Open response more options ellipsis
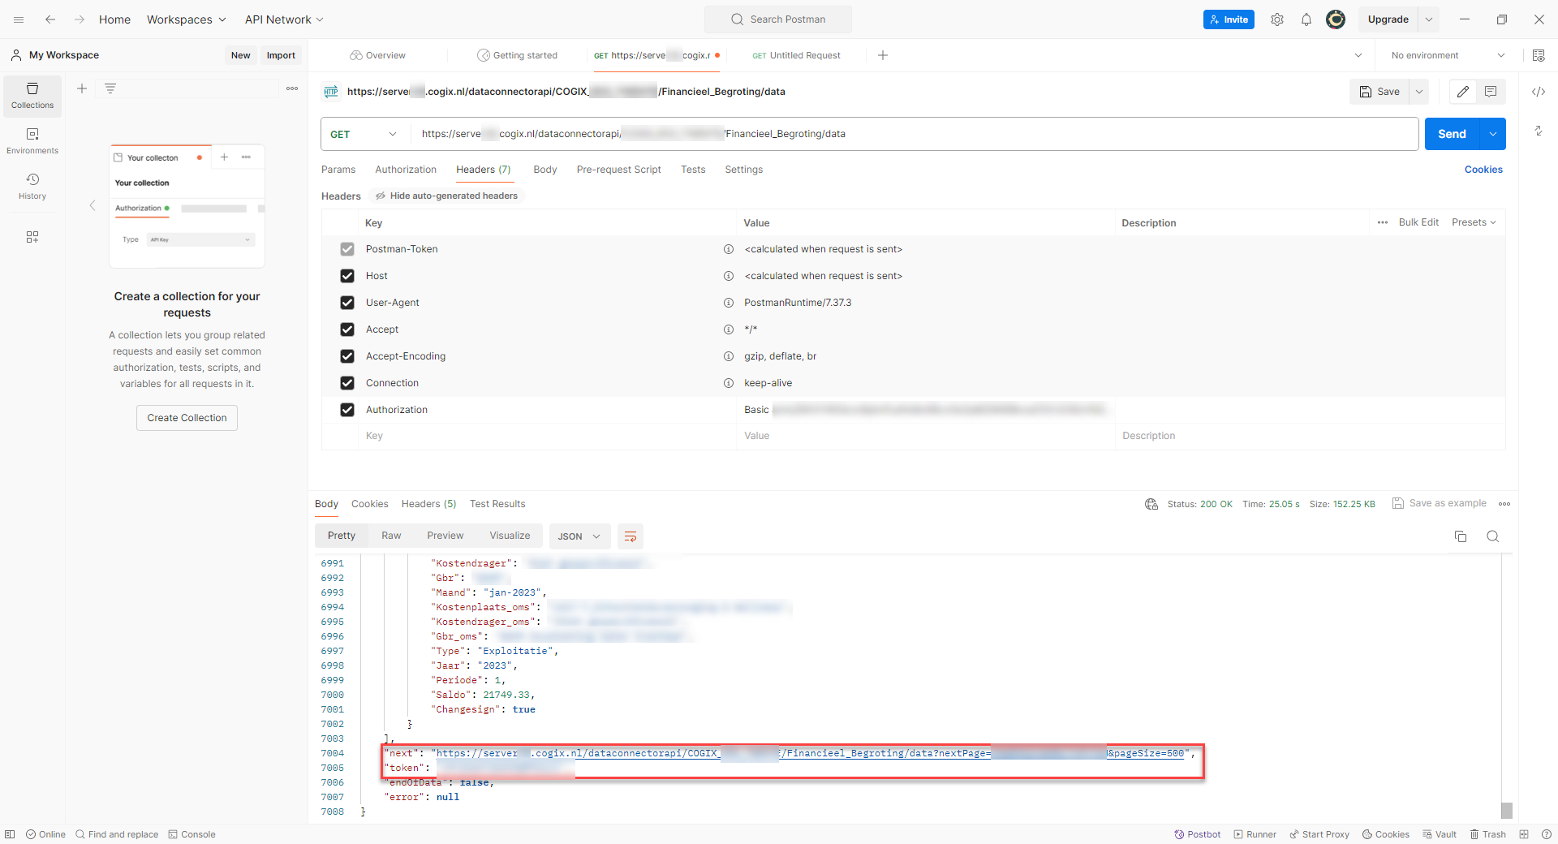 [1504, 504]
